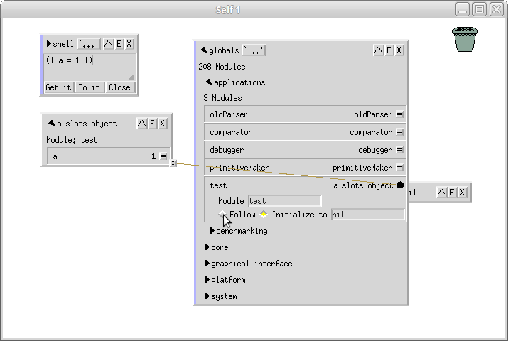This screenshot has width=508, height=341.
Task: Click the Get it button
Action: coord(59,87)
